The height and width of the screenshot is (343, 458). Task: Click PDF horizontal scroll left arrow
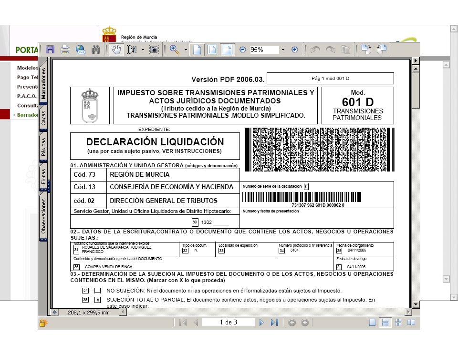tap(123, 312)
